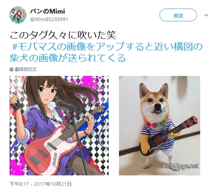The image size is (217, 190).
Task: Click the ACGdoge.net watermark text
Action: pos(180,166)
